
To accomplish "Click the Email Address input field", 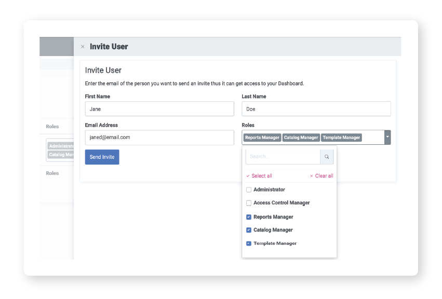I will (159, 138).
